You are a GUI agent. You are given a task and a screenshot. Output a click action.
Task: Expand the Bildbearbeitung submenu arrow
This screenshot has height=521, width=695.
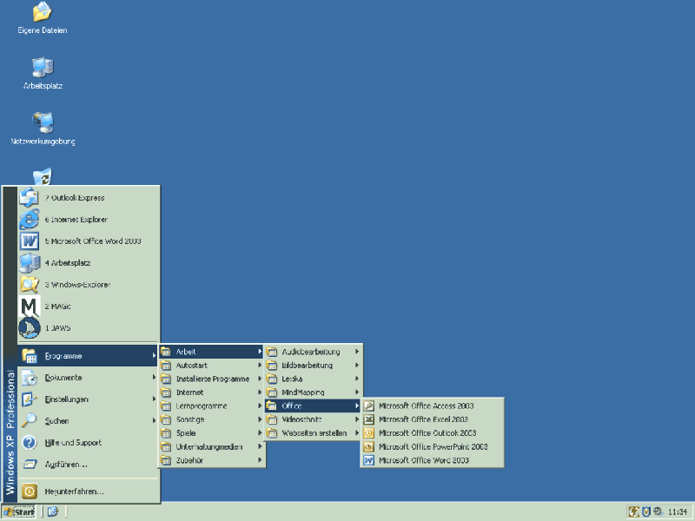pos(357,366)
